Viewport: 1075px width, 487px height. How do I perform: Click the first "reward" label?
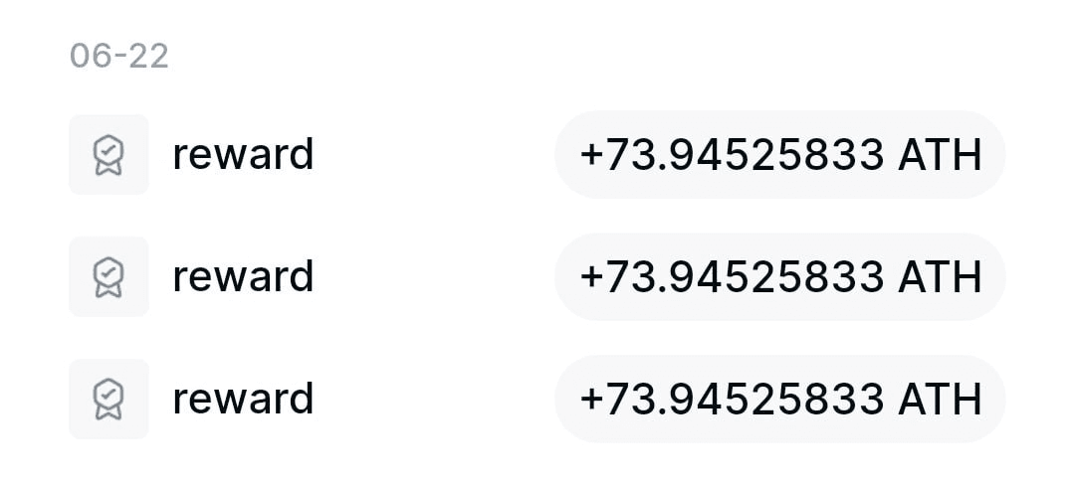(x=243, y=155)
